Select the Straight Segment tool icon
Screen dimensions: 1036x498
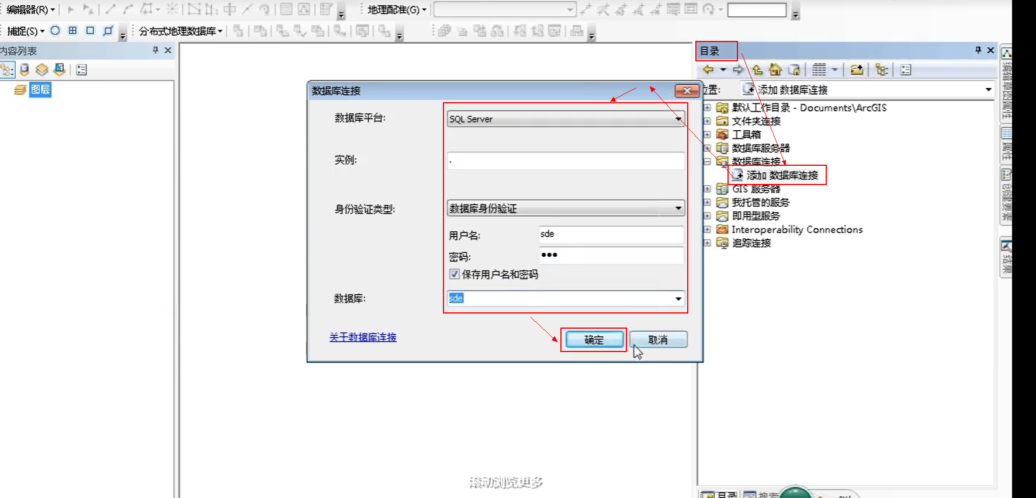110,9
